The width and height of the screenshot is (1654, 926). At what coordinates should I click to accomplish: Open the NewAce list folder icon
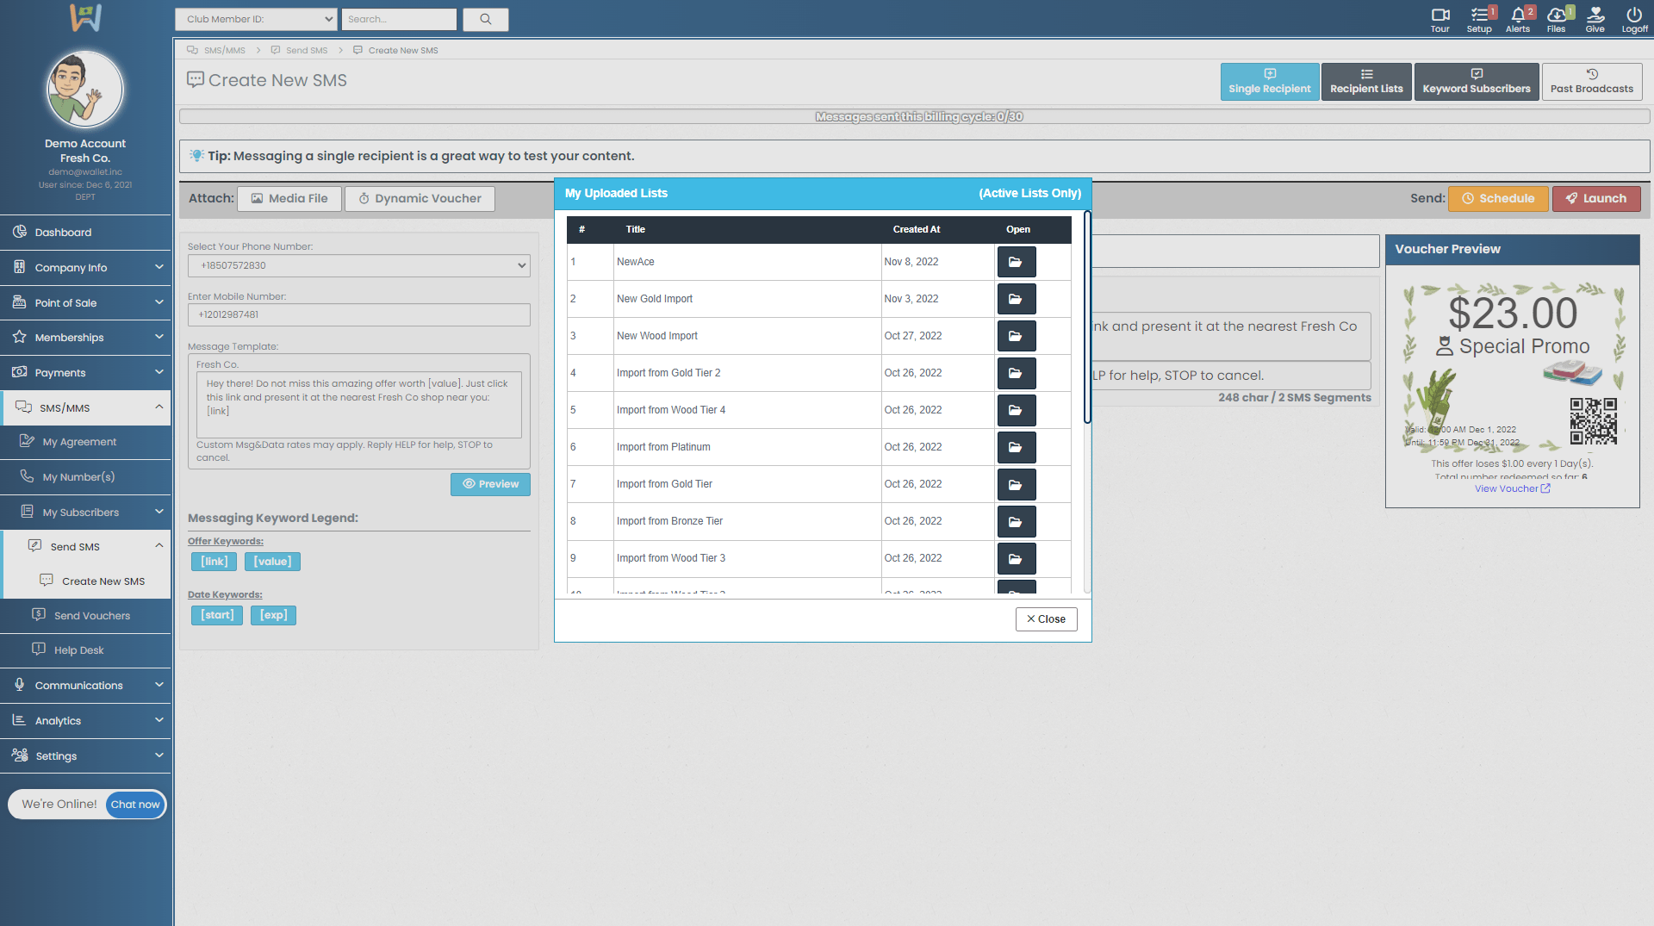(x=1016, y=262)
